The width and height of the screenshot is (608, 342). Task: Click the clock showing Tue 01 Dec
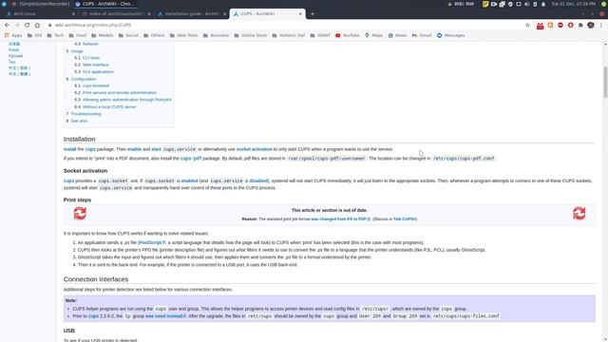pos(574,4)
